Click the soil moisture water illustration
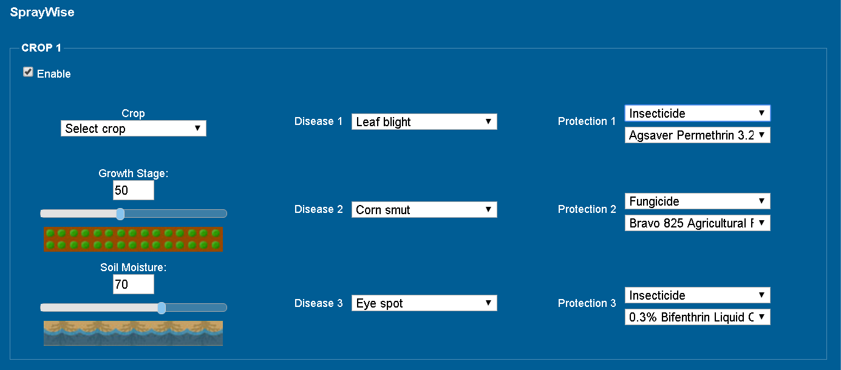The image size is (841, 370). 134,333
